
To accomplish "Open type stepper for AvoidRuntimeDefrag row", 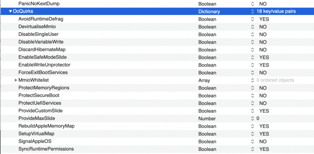I will [x=252, y=19].
